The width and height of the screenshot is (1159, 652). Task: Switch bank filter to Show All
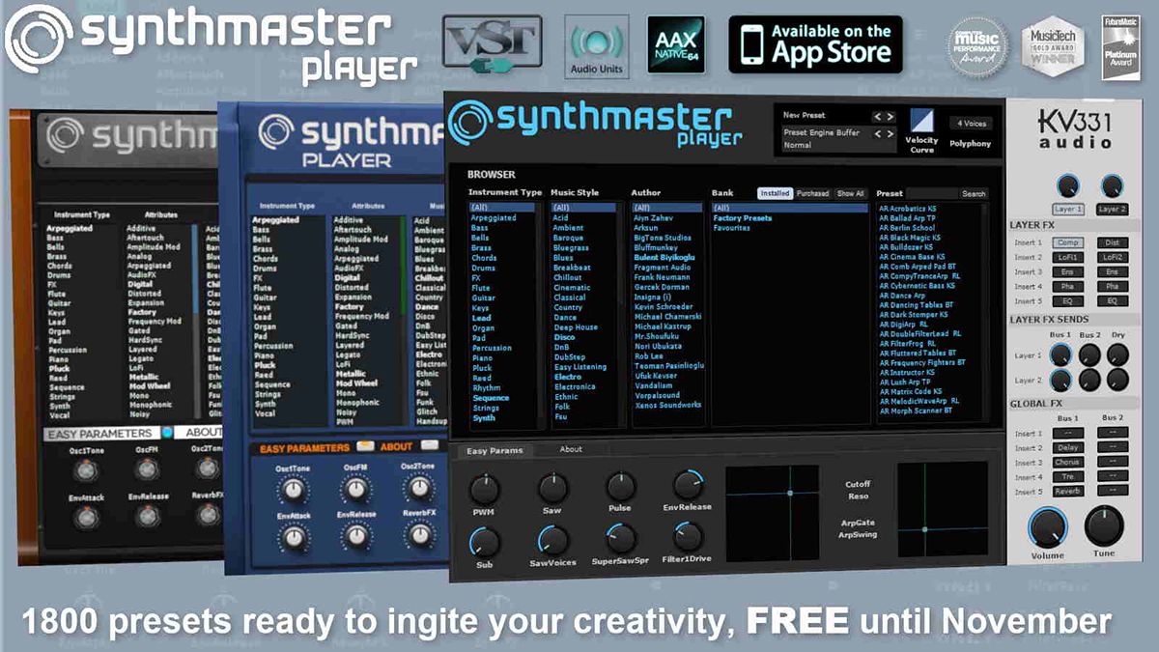tap(850, 193)
